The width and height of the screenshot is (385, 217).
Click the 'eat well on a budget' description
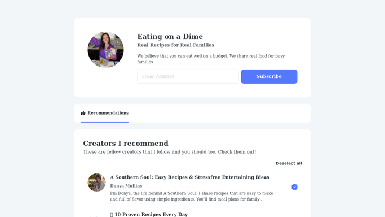211,59
